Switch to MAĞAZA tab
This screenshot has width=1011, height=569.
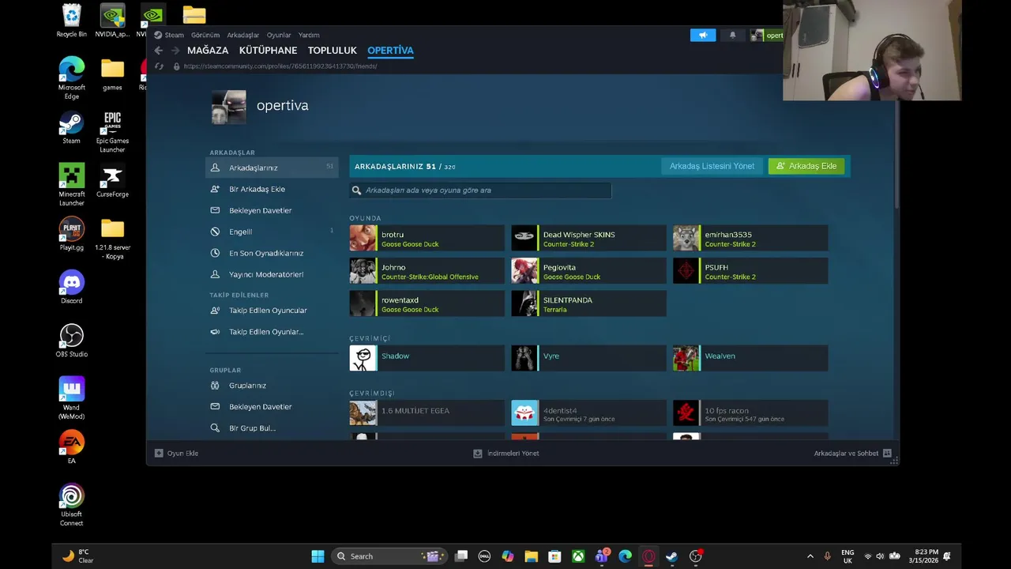[208, 51]
